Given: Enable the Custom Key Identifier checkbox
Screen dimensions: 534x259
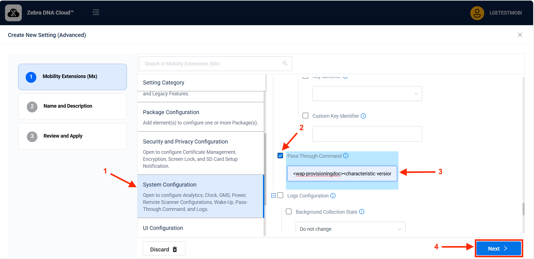Looking at the screenshot, I should point(305,116).
